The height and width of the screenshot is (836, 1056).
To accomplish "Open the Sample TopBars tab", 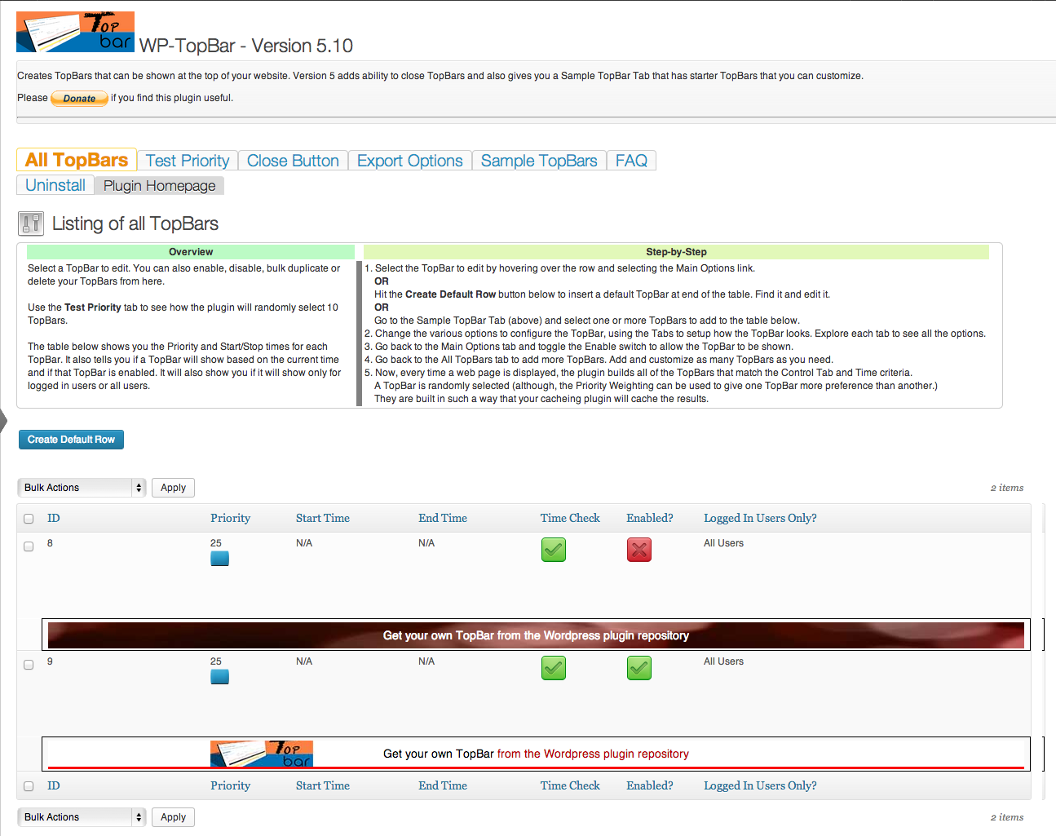I will pyautogui.click(x=539, y=161).
